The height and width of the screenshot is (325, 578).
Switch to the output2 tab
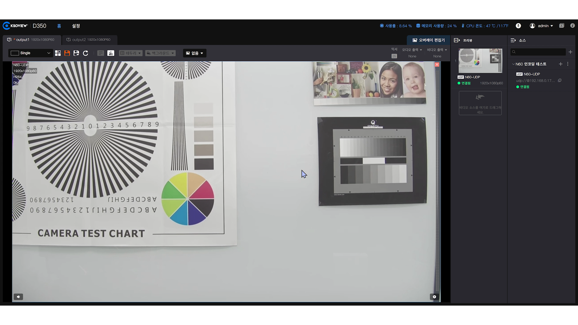[89, 40]
